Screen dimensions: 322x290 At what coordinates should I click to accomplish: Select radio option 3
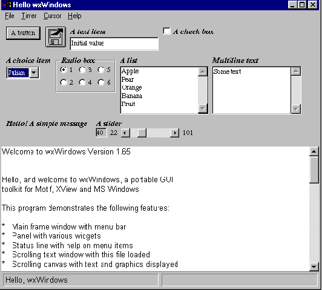click(x=82, y=70)
